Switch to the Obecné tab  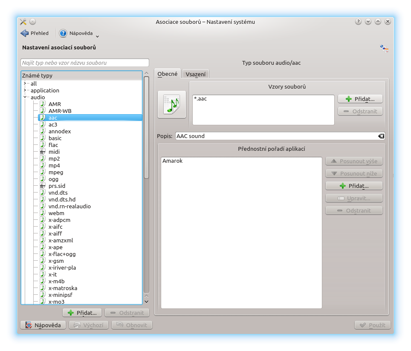168,74
